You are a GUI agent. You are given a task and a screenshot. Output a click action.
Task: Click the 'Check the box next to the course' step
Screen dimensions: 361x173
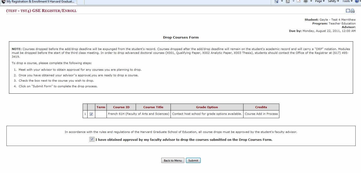pyautogui.click(x=56, y=81)
